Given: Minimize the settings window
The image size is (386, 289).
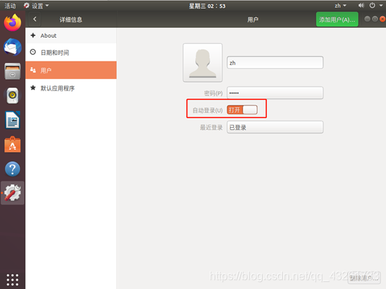Looking at the screenshot, I should [x=367, y=19].
